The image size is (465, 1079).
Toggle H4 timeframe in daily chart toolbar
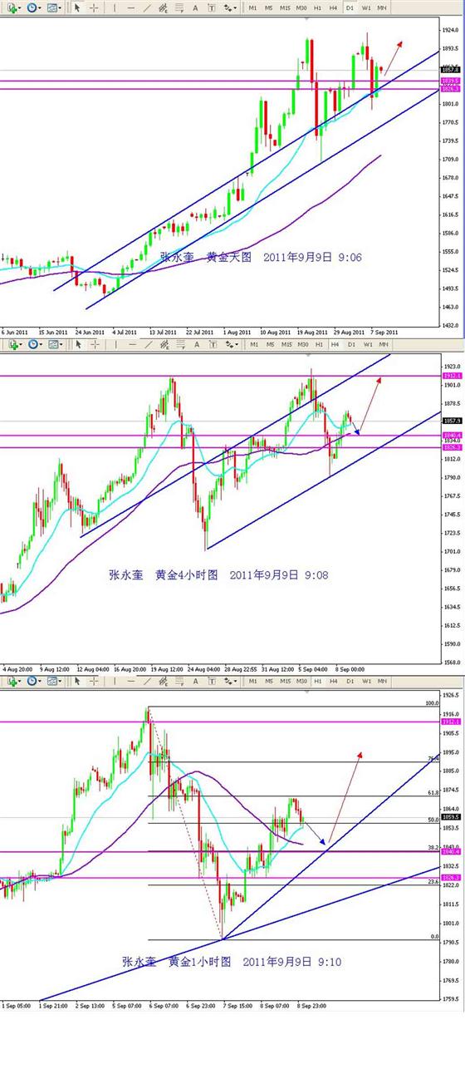(333, 7)
